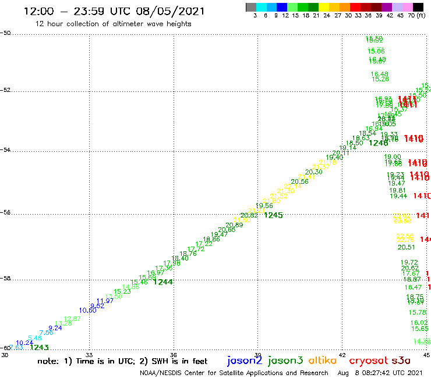Click the '12 hour collection of altimeter wave heights' subtitle
This screenshot has width=431, height=378.
[113, 24]
